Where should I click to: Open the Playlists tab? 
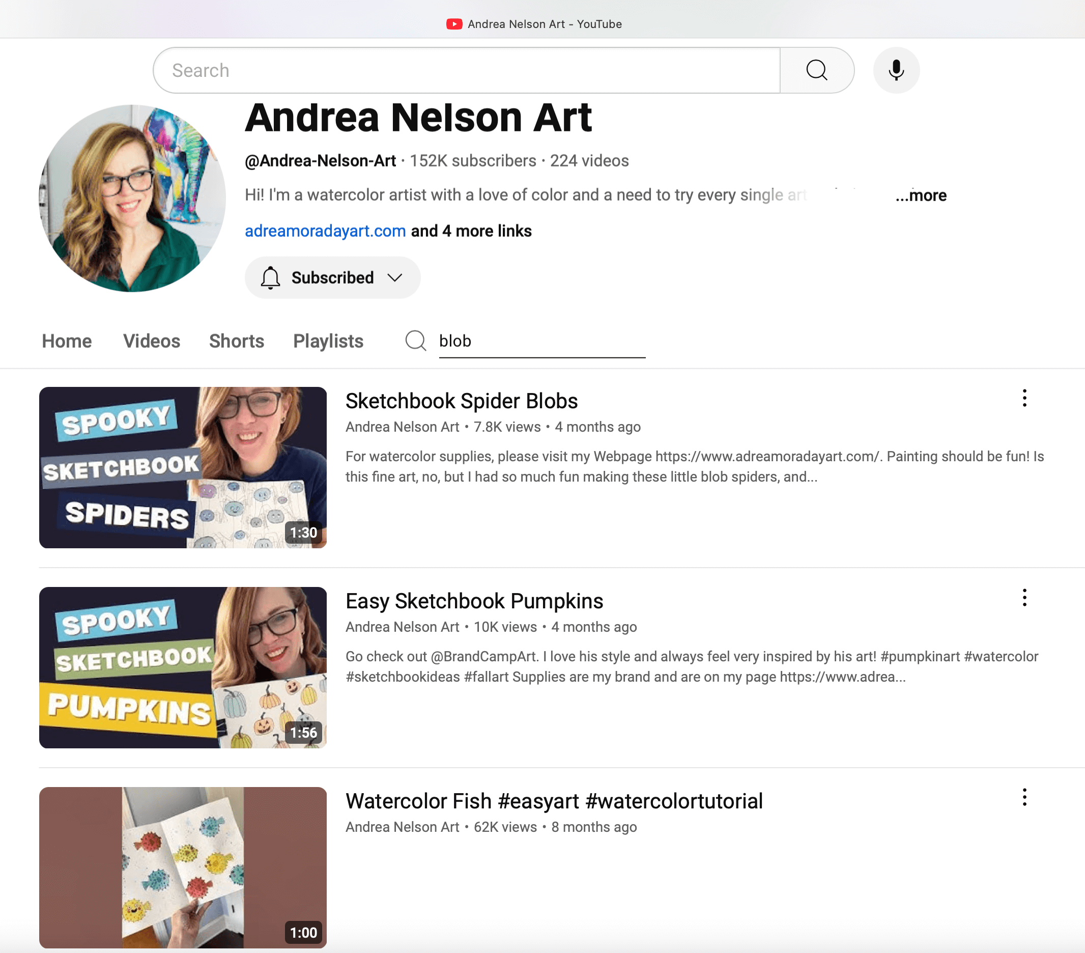[328, 341]
